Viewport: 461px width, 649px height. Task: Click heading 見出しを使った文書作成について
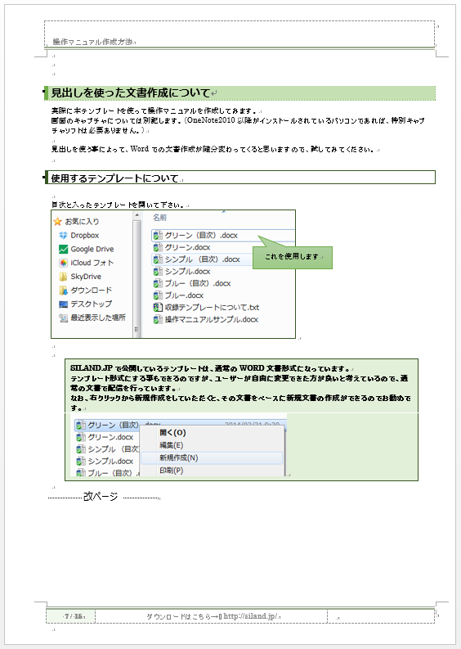131,92
